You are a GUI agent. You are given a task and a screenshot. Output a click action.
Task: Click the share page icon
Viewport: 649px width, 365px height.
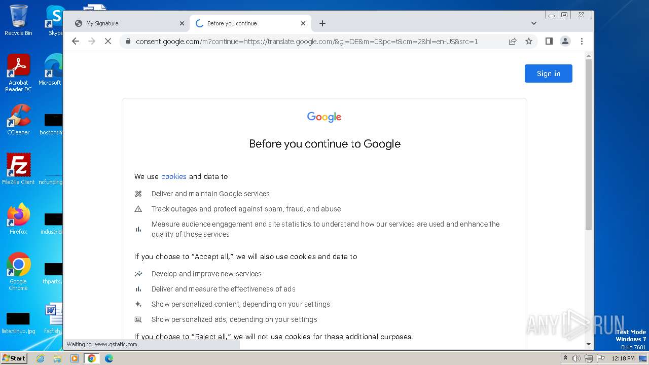(513, 41)
